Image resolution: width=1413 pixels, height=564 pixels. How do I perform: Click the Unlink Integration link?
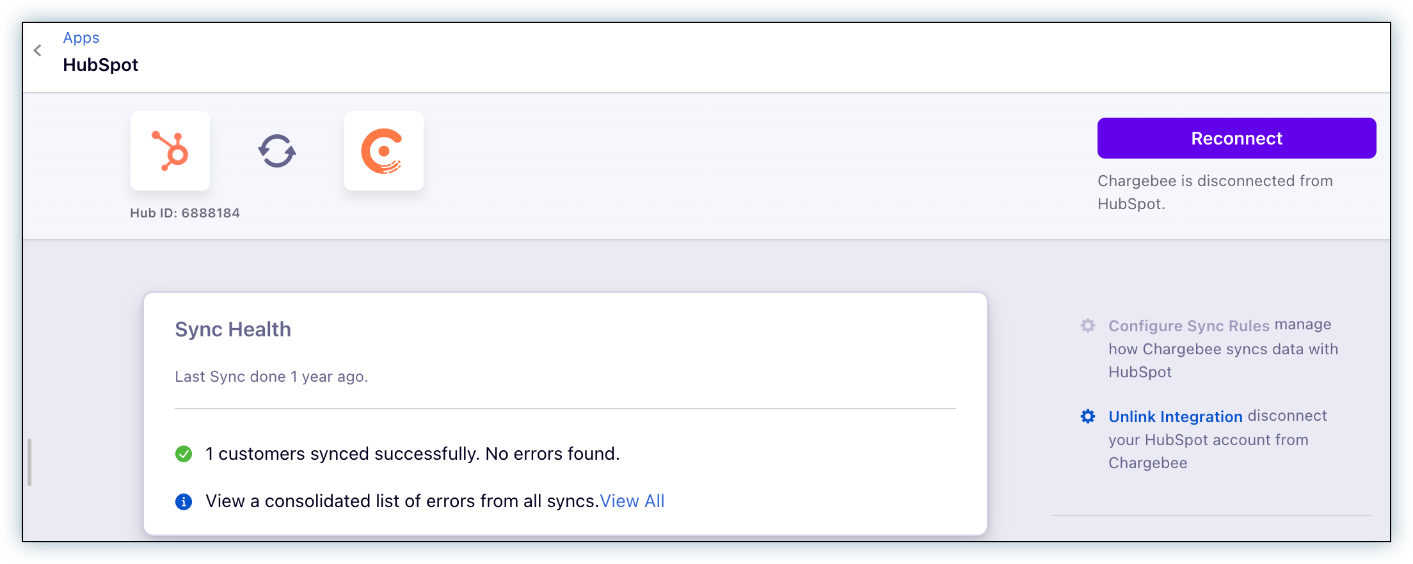pos(1175,417)
